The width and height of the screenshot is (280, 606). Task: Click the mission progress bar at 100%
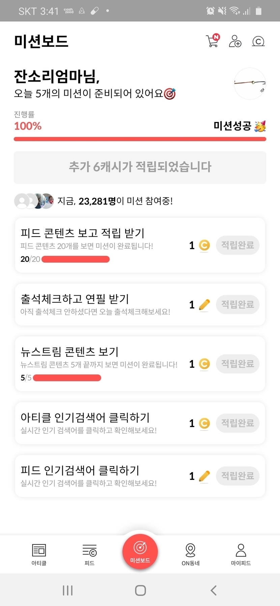pyautogui.click(x=140, y=139)
